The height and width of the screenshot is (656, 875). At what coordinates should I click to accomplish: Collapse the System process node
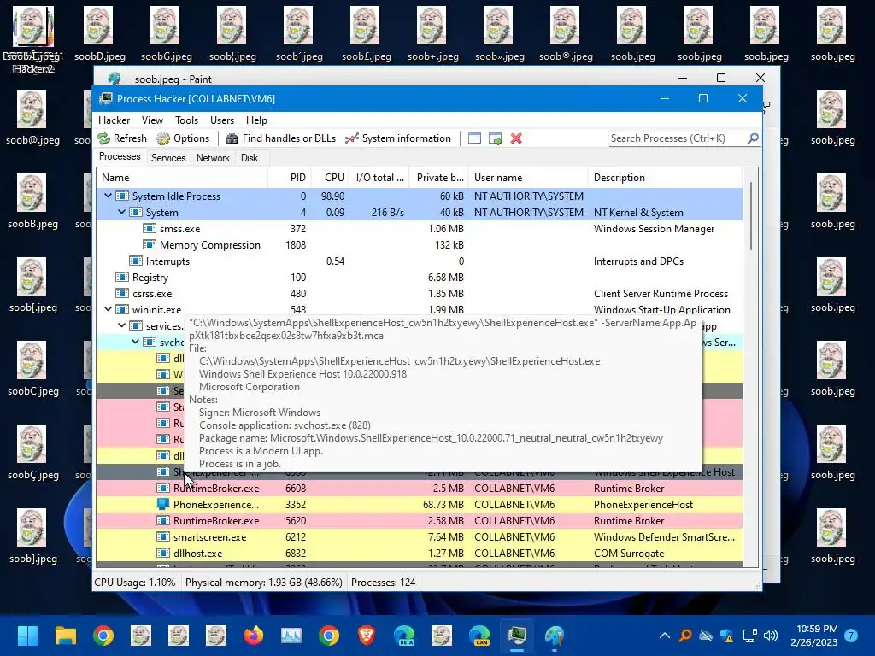point(121,212)
